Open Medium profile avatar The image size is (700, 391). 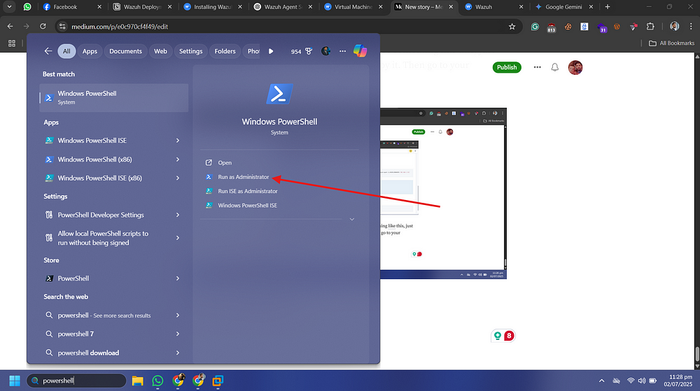tap(575, 68)
